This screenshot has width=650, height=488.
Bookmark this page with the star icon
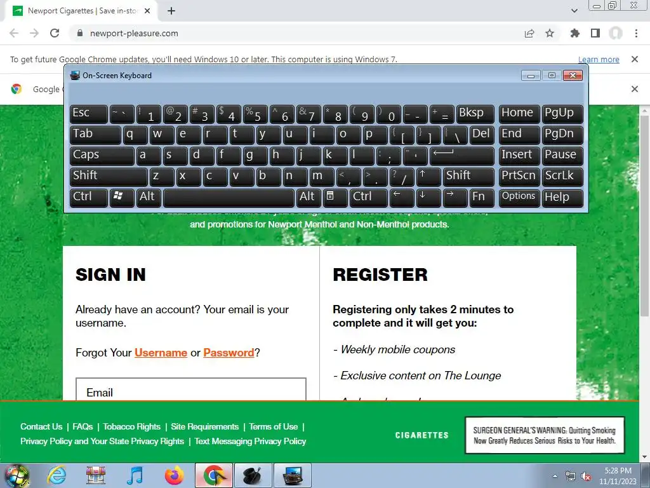pos(550,33)
